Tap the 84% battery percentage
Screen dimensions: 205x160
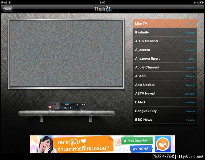196,3
